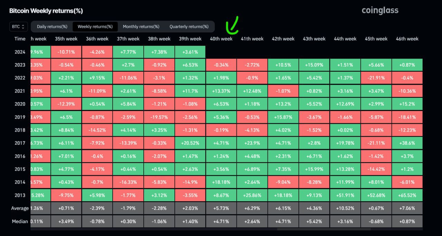Select the Weekly returns(%) tab
The width and height of the screenshot is (442, 236).
95,27
